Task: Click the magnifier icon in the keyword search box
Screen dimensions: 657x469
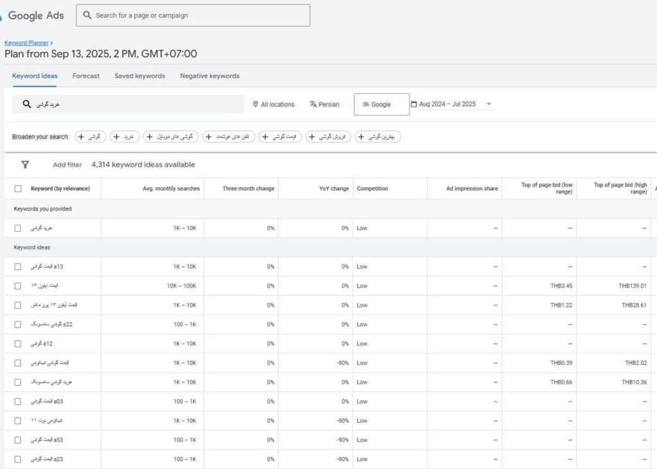Action: tap(27, 104)
